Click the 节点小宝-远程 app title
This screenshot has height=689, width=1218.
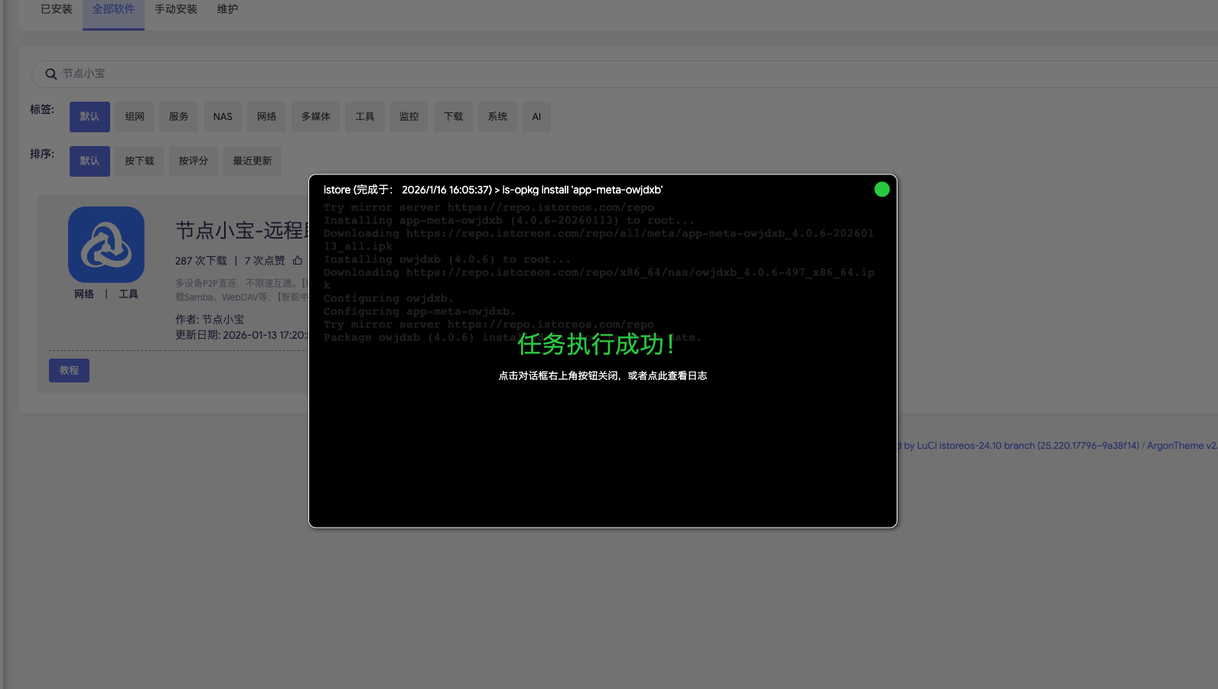point(242,230)
